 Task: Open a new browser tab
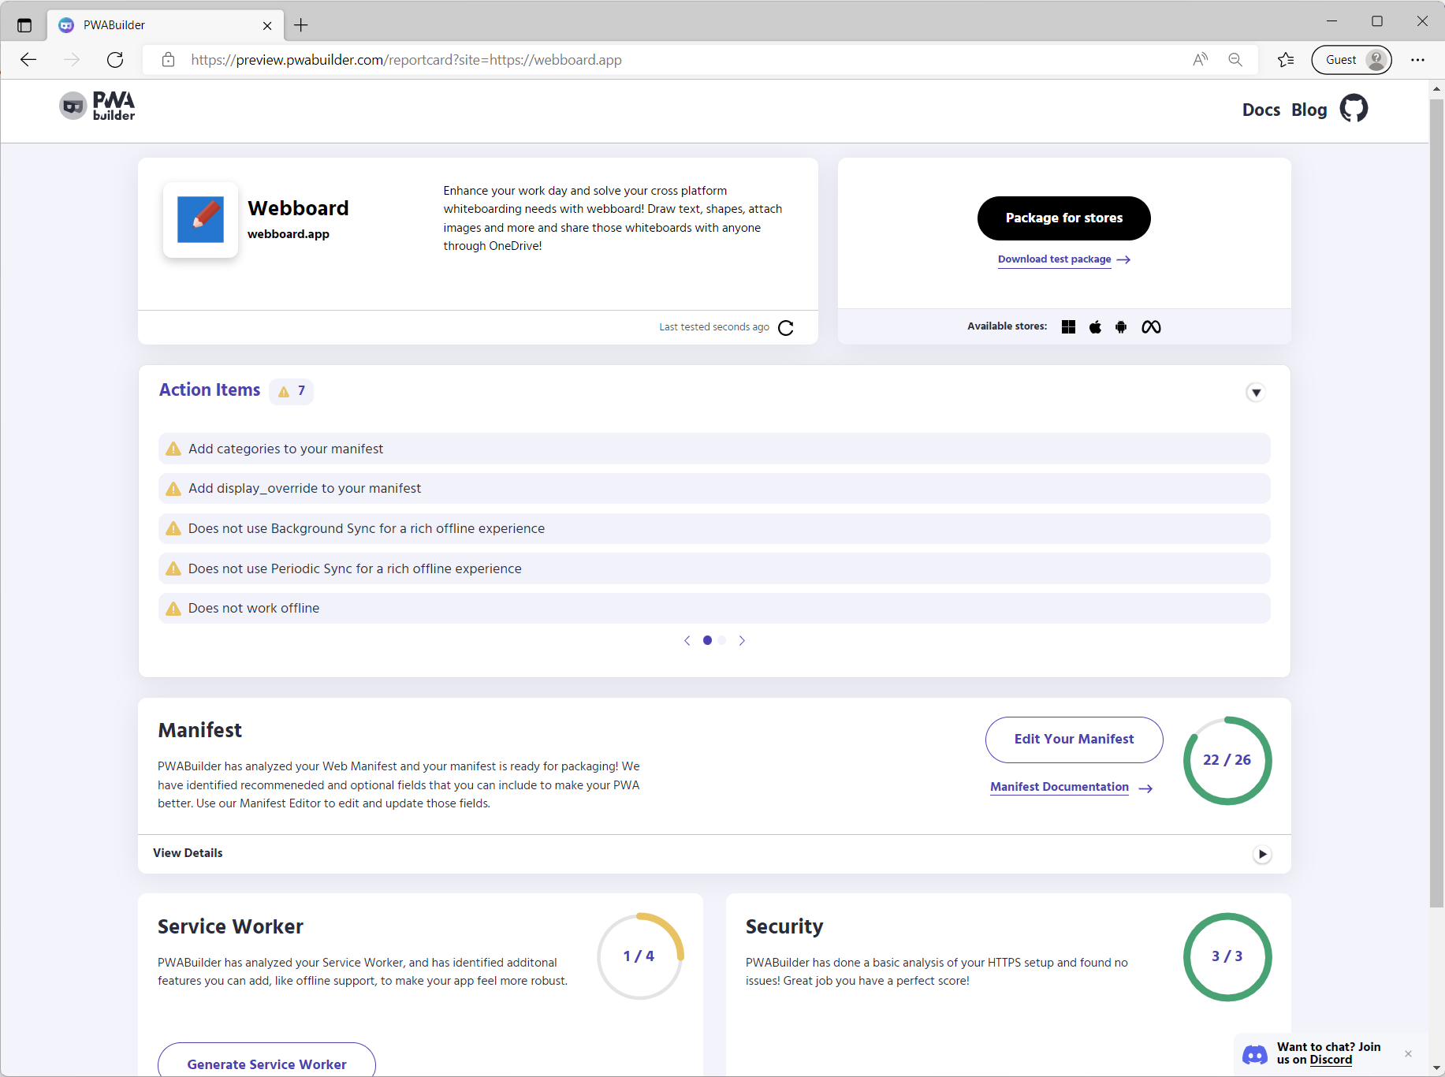pos(301,25)
